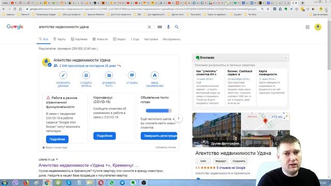This screenshot has width=331, height=186.
Task: Open the on-screen keyboard icon in search box
Action: click(x=160, y=27)
